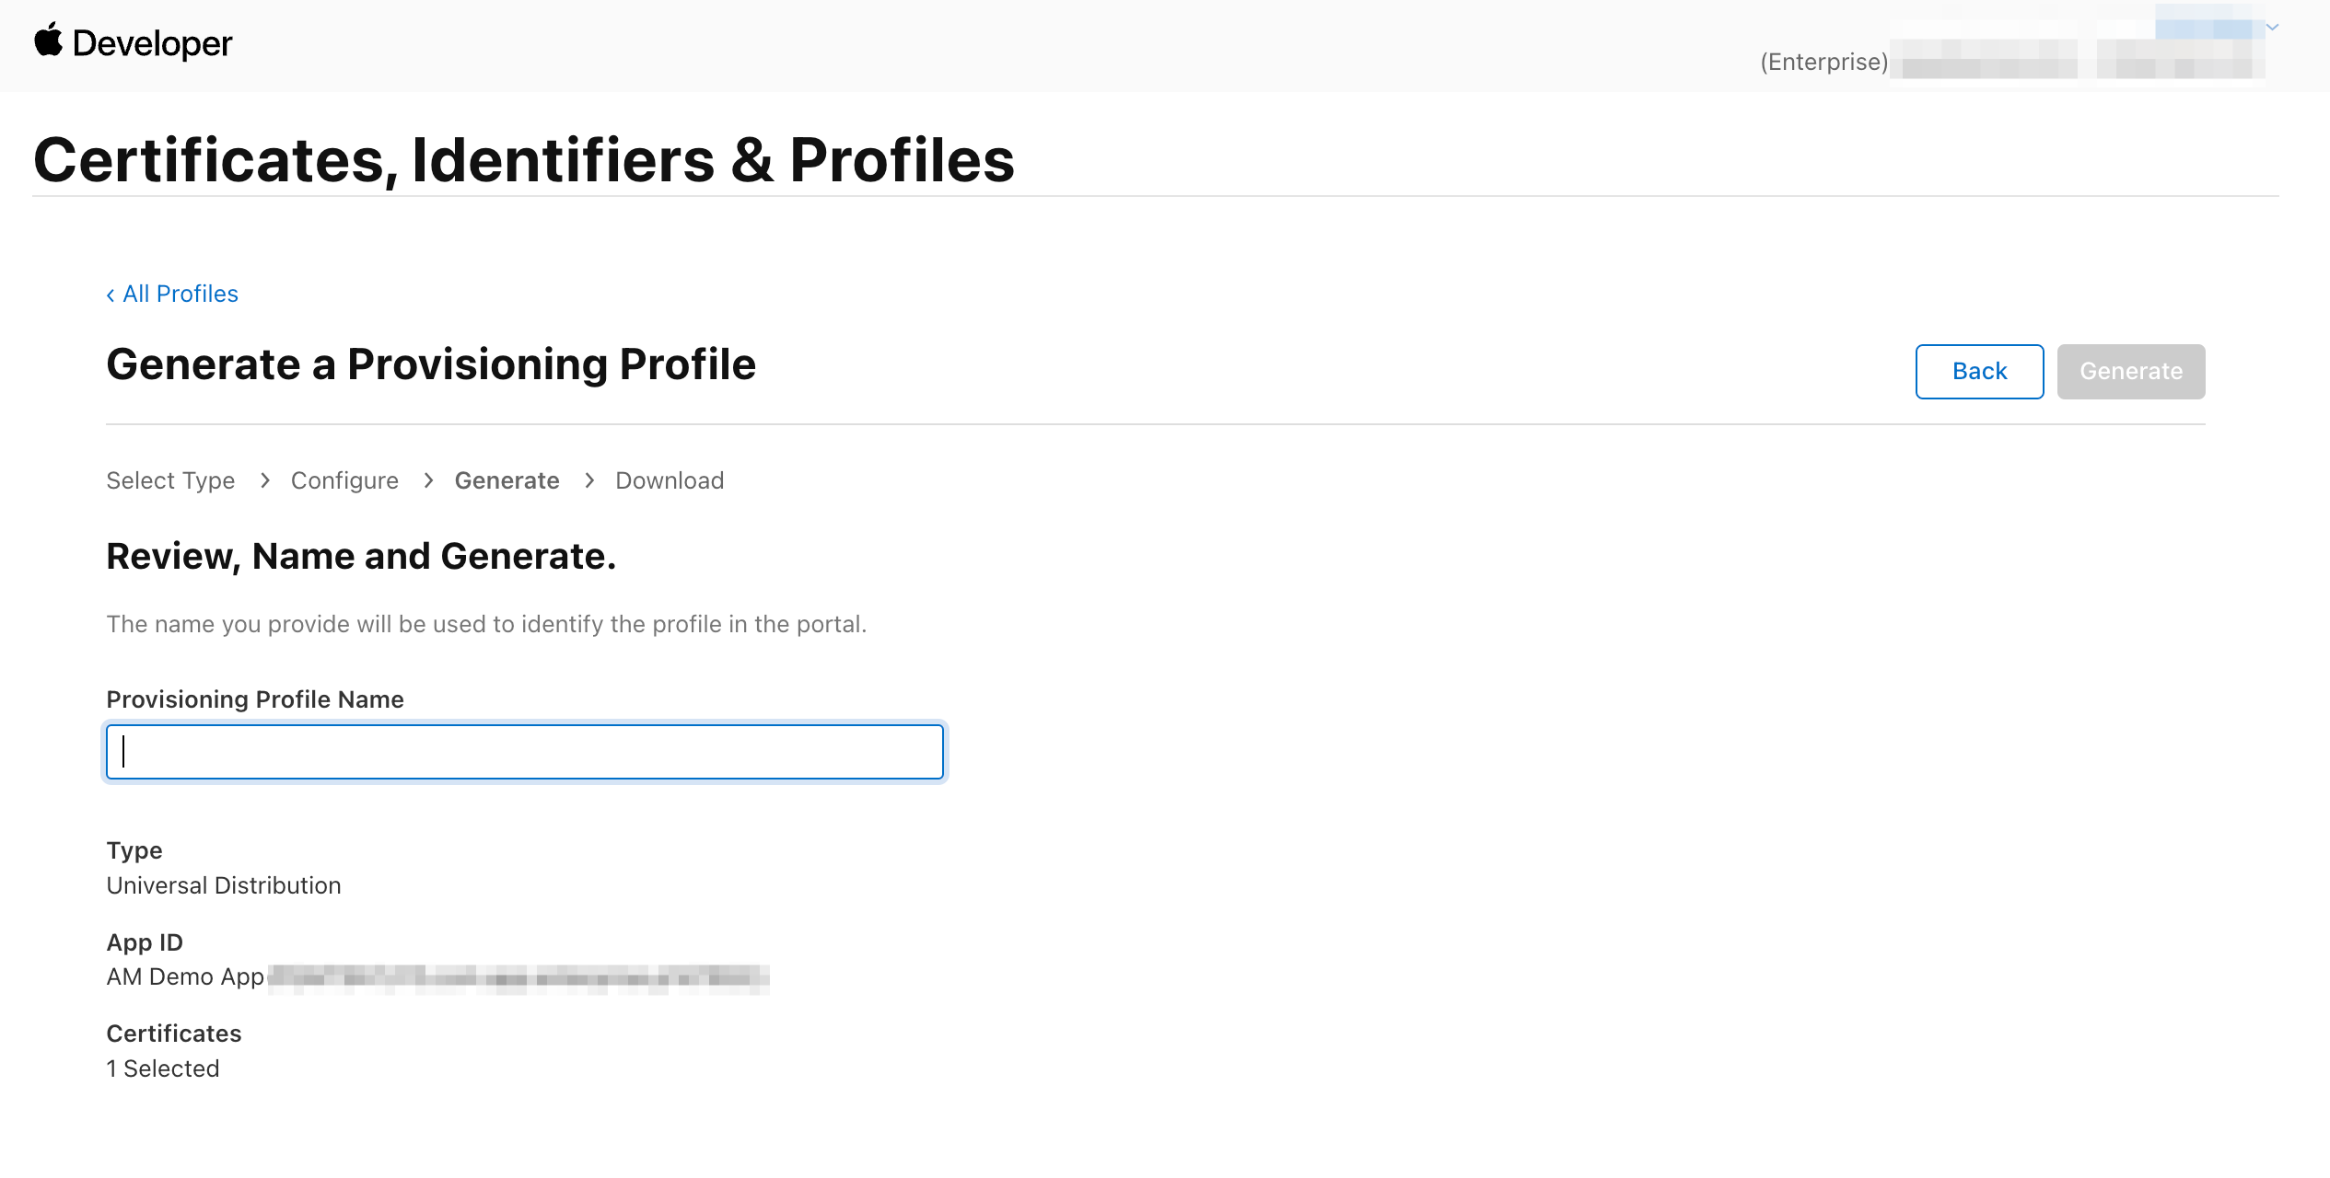The image size is (2330, 1178).
Task: Click the AM Demo App ID text
Action: pyautogui.click(x=185, y=976)
